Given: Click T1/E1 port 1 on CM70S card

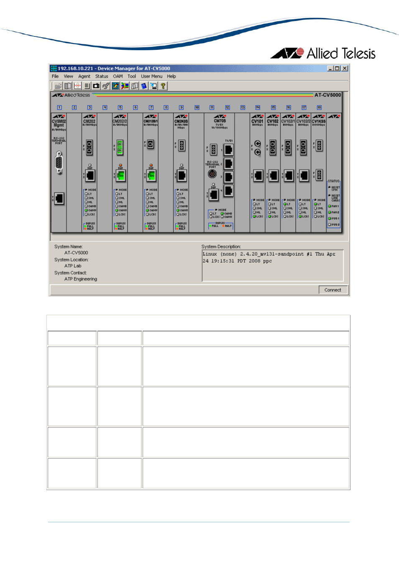Looking at the screenshot, I should [x=228, y=149].
